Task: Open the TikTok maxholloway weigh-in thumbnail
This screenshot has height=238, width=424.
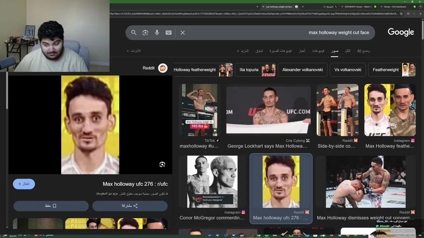Action: point(199,110)
